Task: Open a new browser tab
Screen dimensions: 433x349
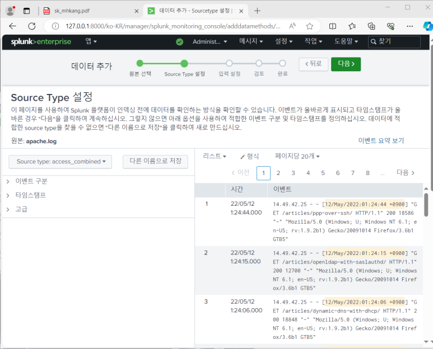Action: click(x=257, y=11)
